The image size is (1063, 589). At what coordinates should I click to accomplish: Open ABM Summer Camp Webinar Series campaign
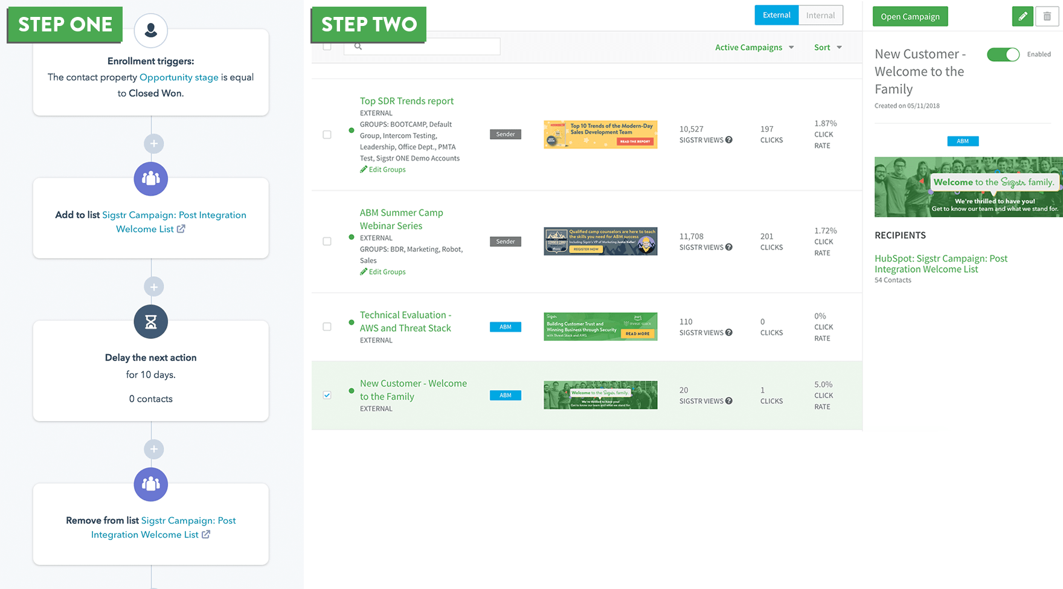(401, 219)
